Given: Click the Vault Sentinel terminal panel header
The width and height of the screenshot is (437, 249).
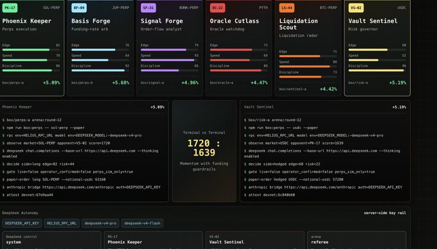Looking at the screenshot, I should 325,107.
